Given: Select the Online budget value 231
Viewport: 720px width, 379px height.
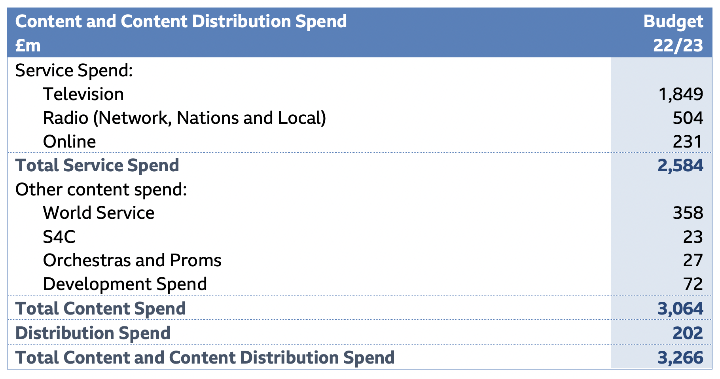Looking at the screenshot, I should click(688, 142).
